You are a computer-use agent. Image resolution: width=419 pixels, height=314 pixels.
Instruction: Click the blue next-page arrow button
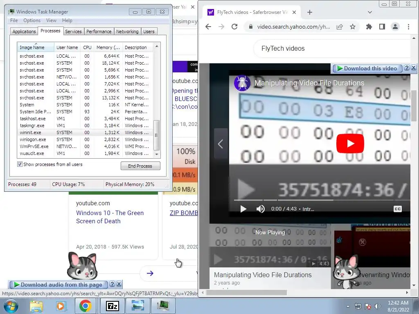(x=150, y=273)
